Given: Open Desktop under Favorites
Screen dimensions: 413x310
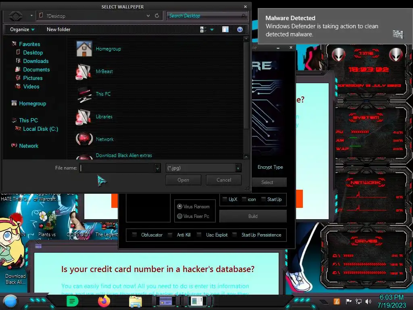Looking at the screenshot, I should click(x=33, y=53).
